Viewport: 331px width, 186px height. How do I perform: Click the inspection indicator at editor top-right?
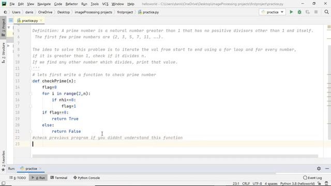[329, 27]
